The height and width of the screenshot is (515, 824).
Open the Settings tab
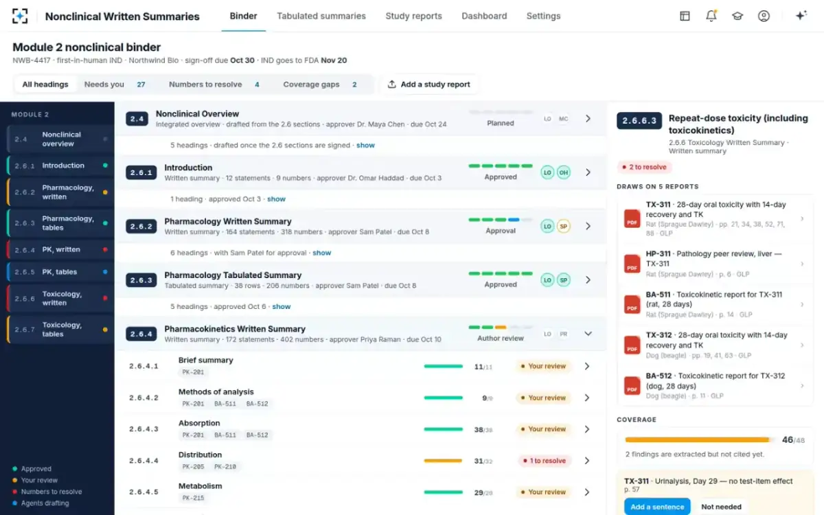click(x=543, y=16)
